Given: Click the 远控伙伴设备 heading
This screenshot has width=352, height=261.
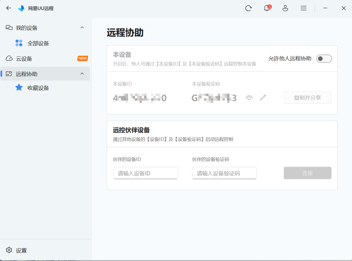Looking at the screenshot, I should coord(131,130).
